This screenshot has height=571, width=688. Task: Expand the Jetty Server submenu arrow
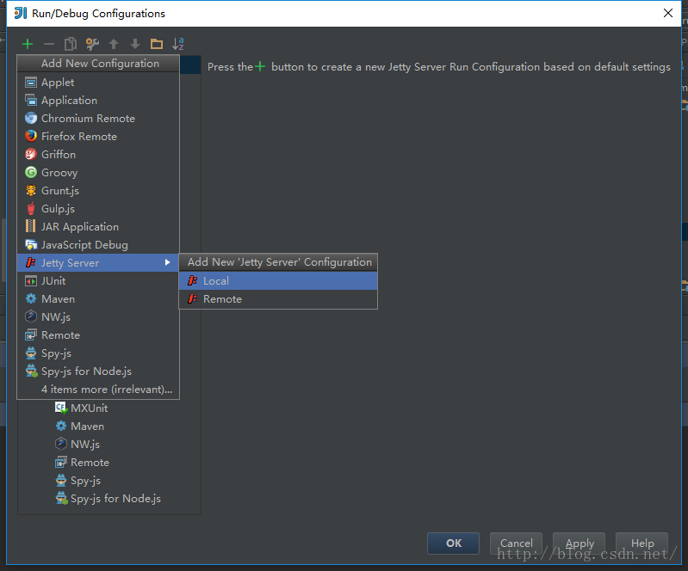[x=167, y=262]
